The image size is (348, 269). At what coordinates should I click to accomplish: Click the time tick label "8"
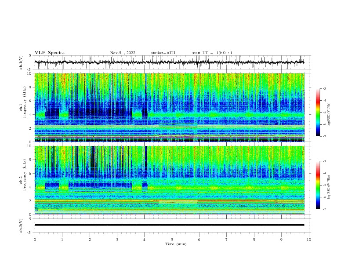pos(254,240)
